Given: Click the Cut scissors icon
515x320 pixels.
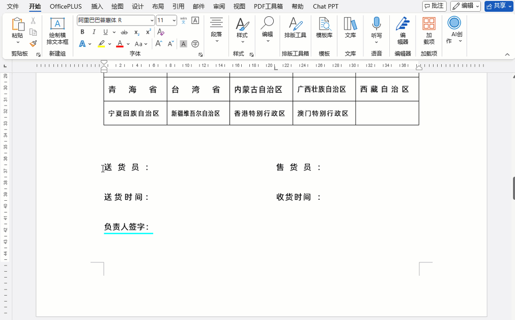Looking at the screenshot, I should [33, 21].
